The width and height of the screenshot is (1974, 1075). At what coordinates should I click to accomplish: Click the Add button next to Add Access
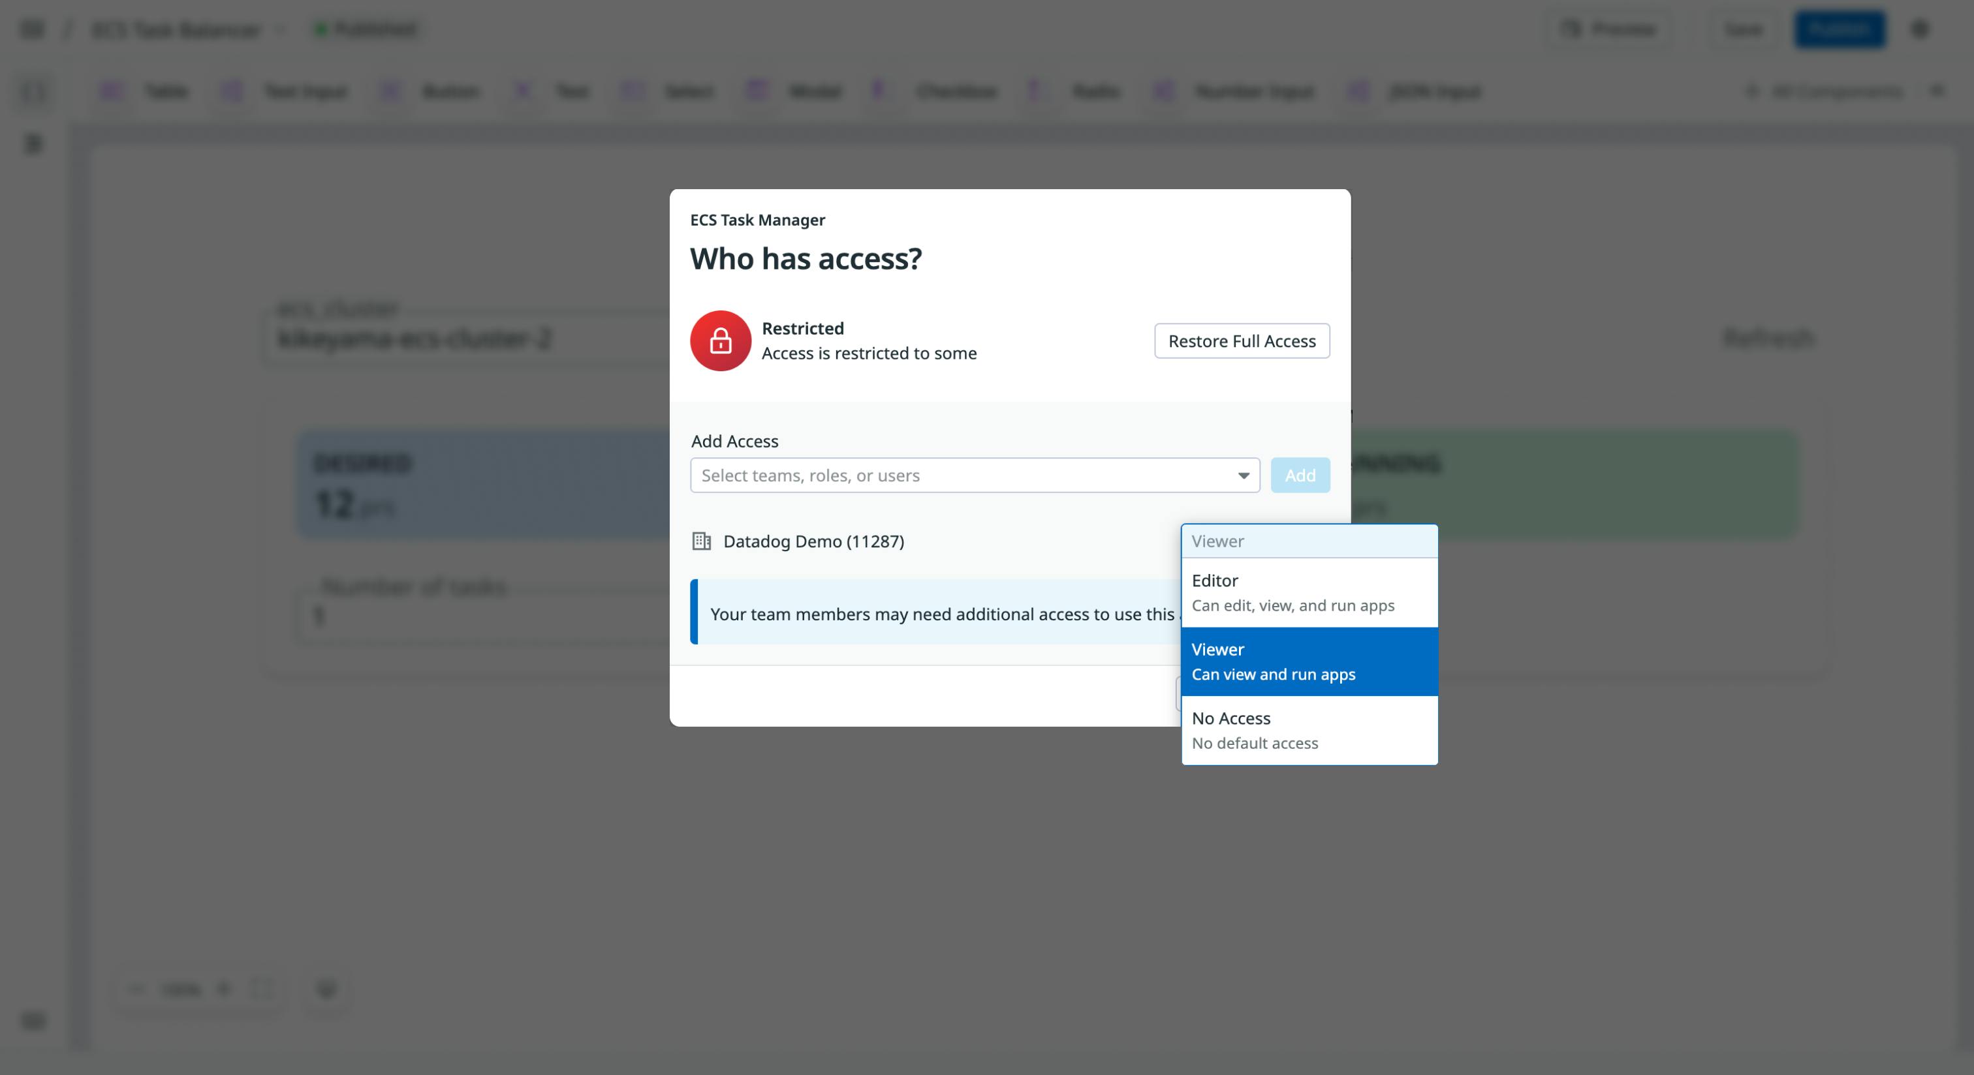point(1300,475)
